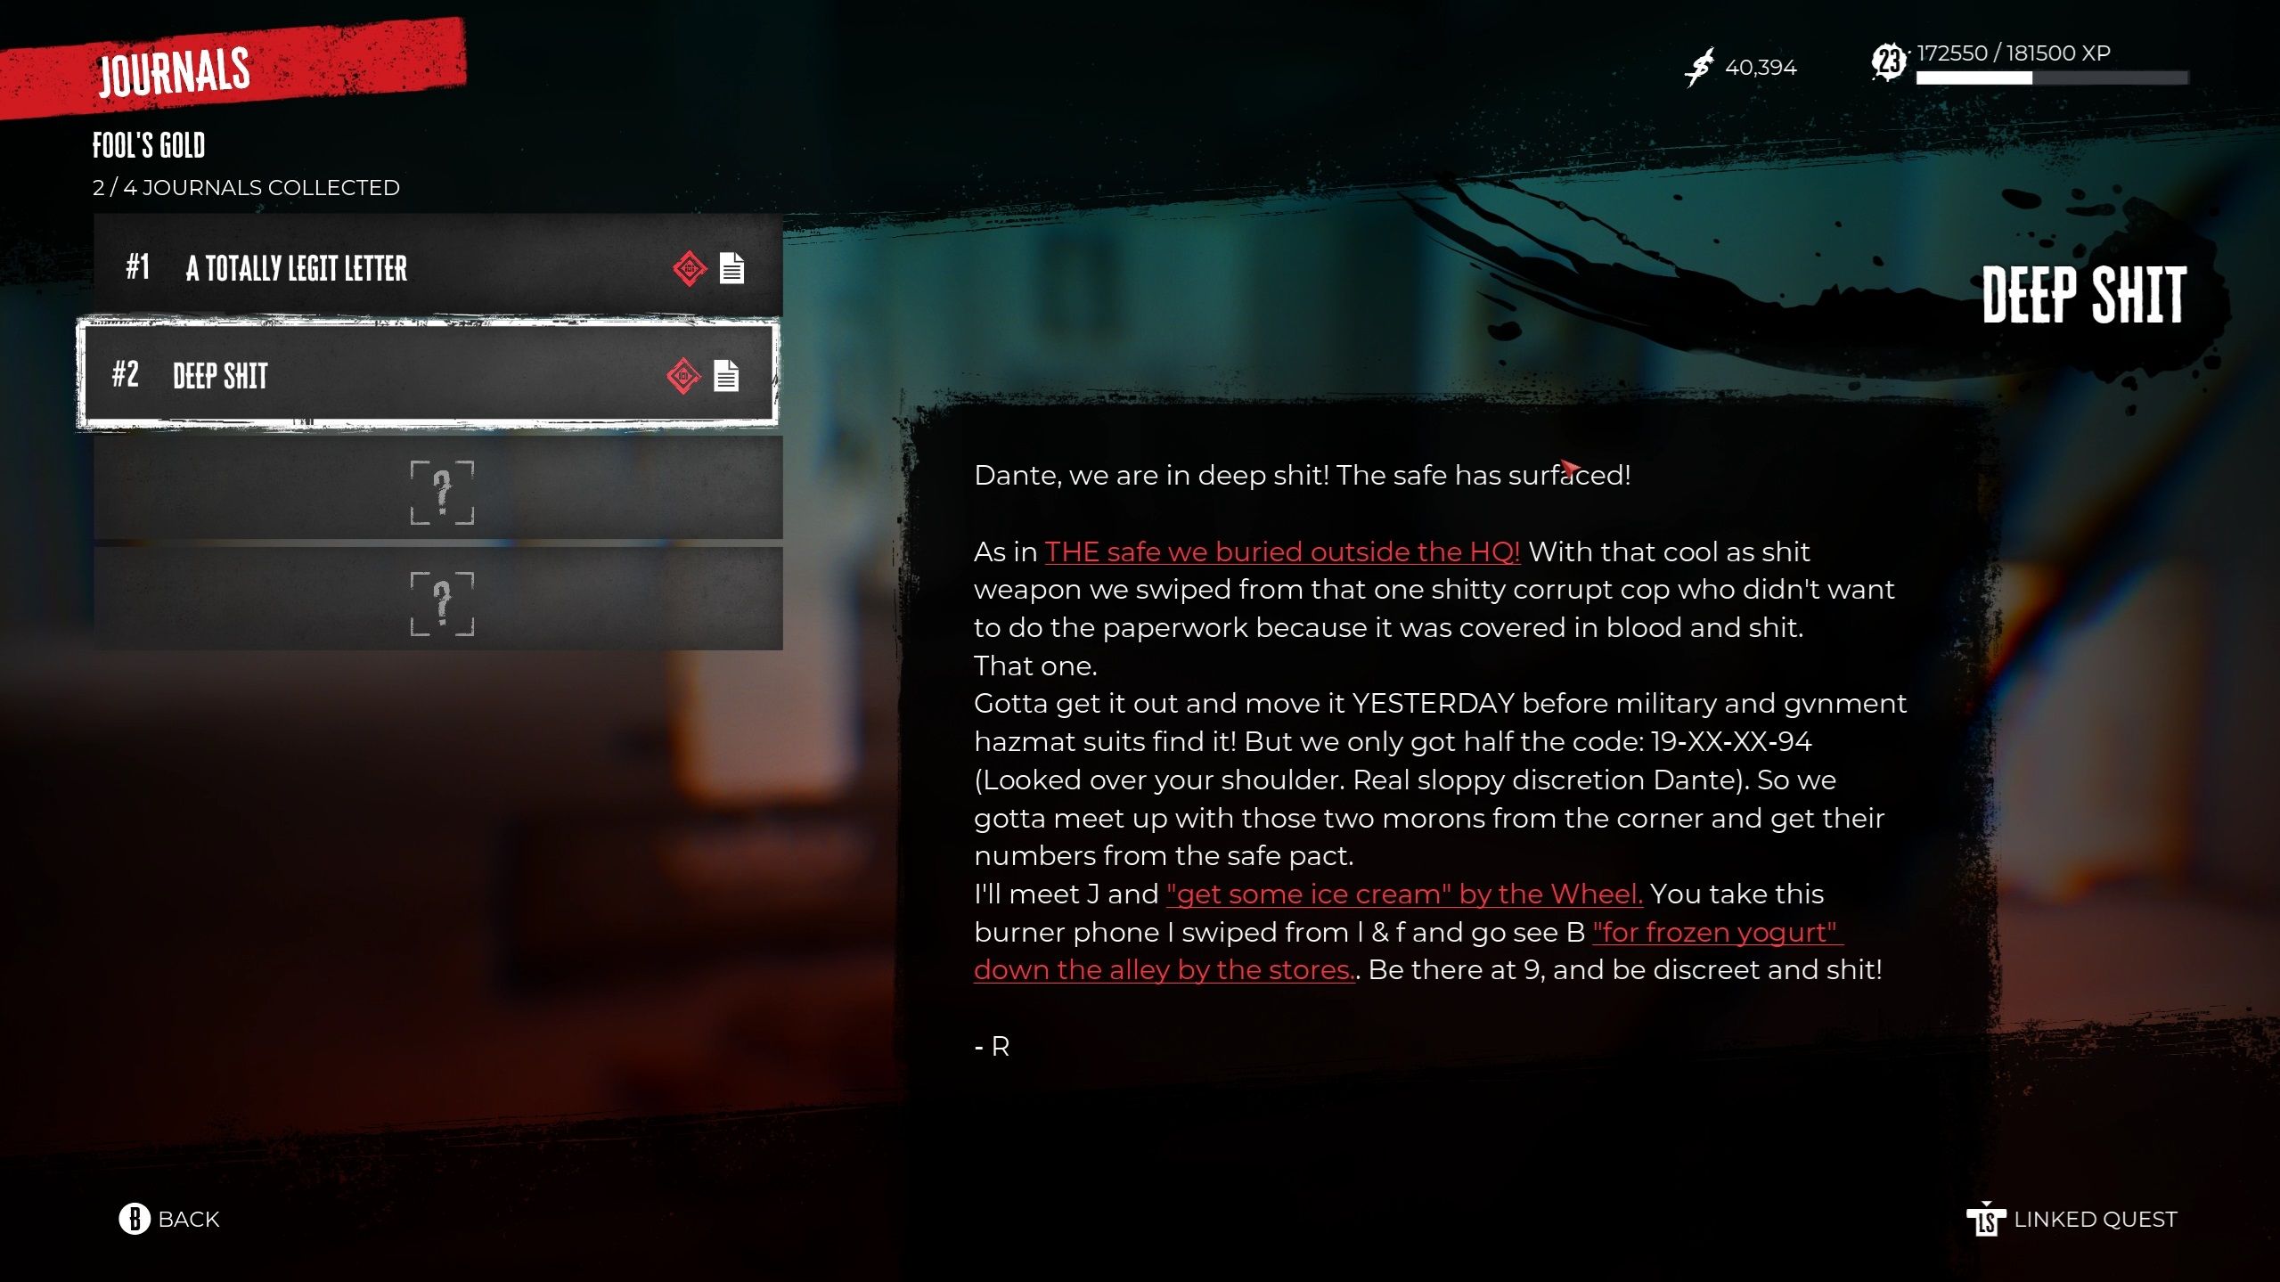Click the diamond icon on journal #1

[686, 267]
